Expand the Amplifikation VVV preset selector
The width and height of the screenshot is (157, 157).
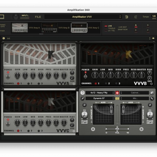pyautogui.click(x=83, y=17)
